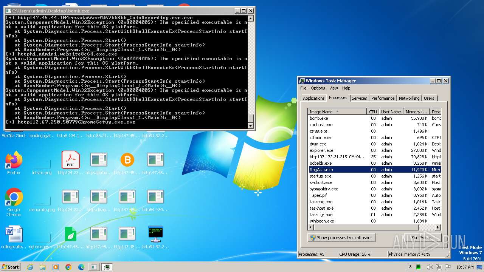Image resolution: width=484 pixels, height=272 pixels.
Task: Select Tapes.pif process row
Action: [374, 195]
